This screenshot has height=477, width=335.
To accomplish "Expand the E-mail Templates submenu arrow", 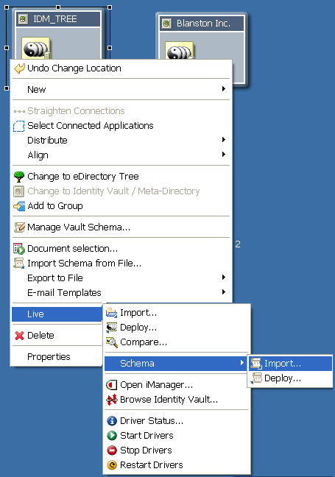I will [224, 291].
